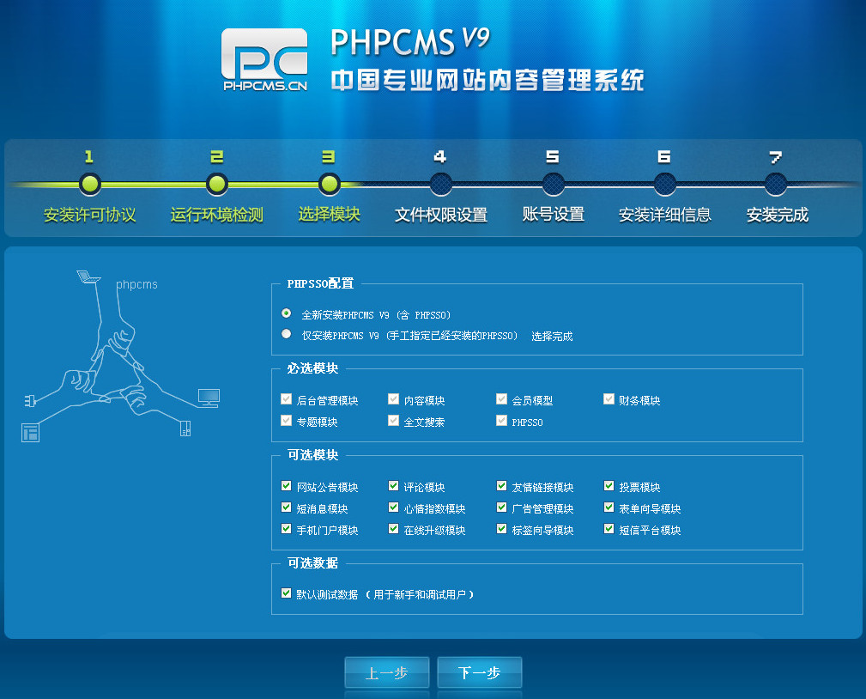Click step 4 dark progress dot
Viewport: 866px width, 699px height.
(x=441, y=184)
